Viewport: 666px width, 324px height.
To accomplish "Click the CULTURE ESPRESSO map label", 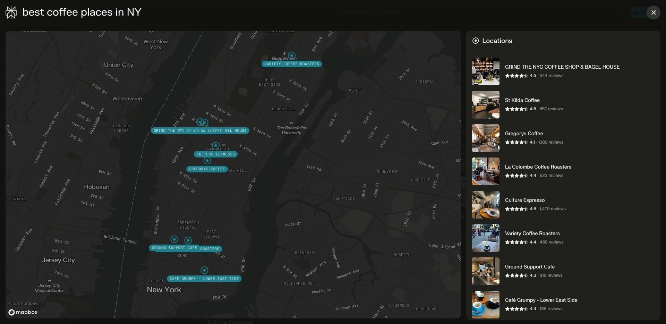I will tap(216, 154).
